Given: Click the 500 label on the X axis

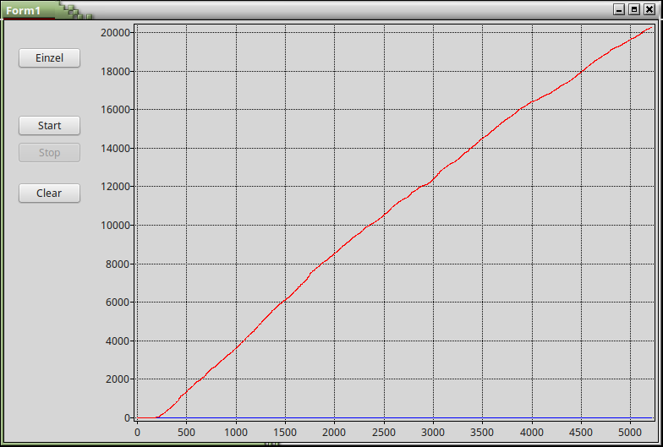Looking at the screenshot, I should pos(187,432).
